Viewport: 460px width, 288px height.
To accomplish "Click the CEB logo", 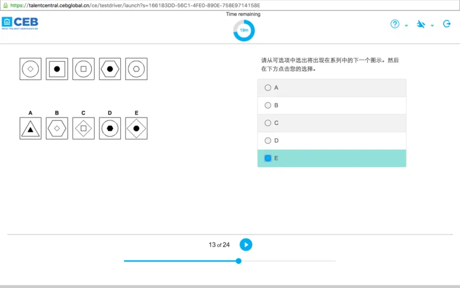I will pyautogui.click(x=20, y=23).
